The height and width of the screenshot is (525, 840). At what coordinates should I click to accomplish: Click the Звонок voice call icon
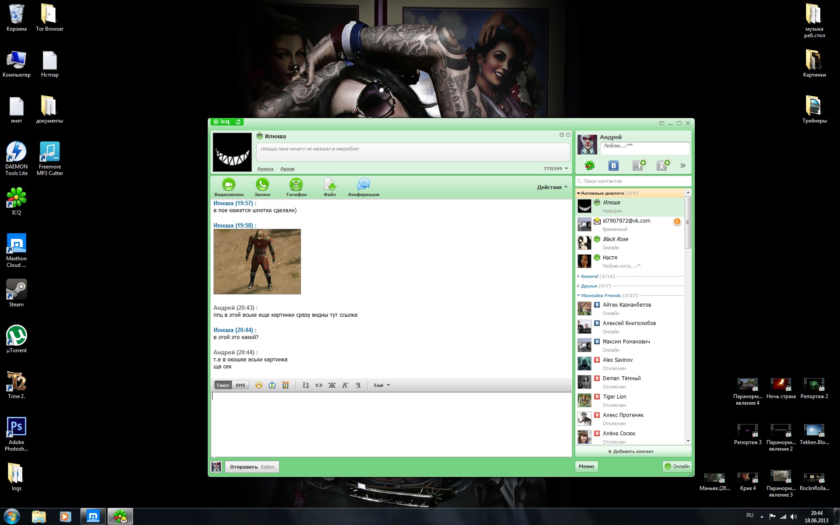point(262,187)
